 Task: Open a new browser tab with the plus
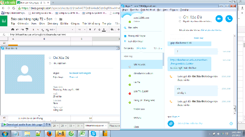53,3
